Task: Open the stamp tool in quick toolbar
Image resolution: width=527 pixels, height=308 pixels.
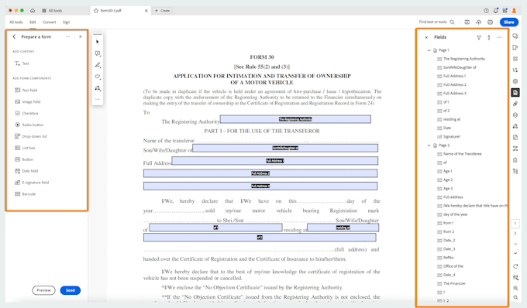Action: pyautogui.click(x=98, y=88)
